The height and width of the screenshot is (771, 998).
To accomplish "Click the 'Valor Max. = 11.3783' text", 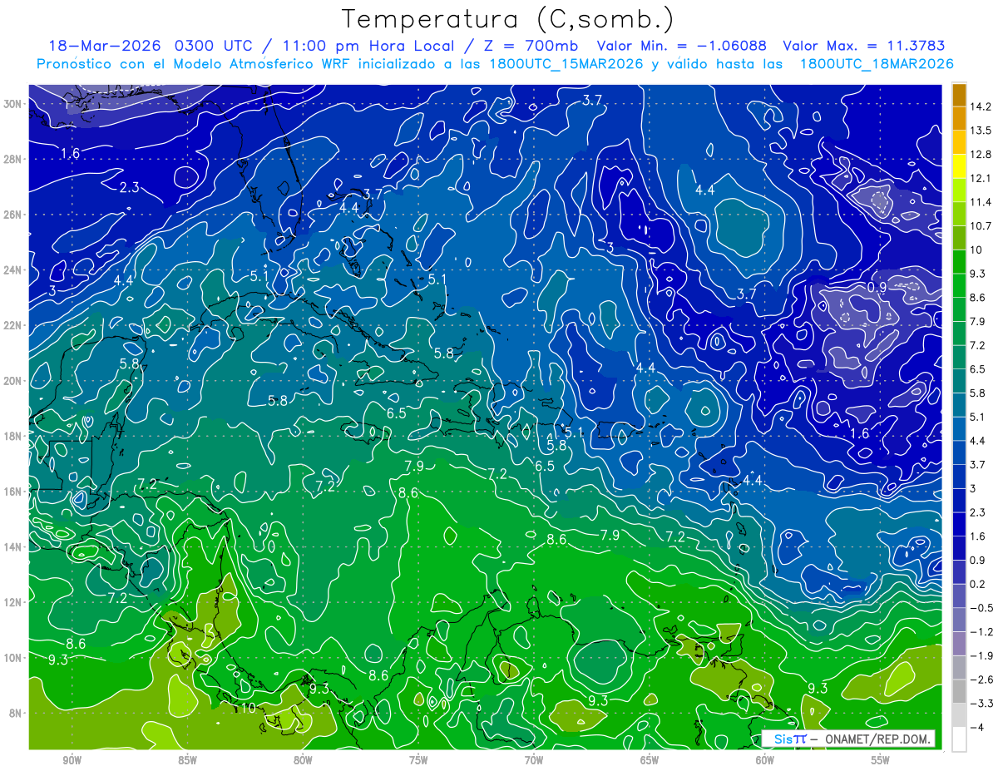I will (x=864, y=46).
